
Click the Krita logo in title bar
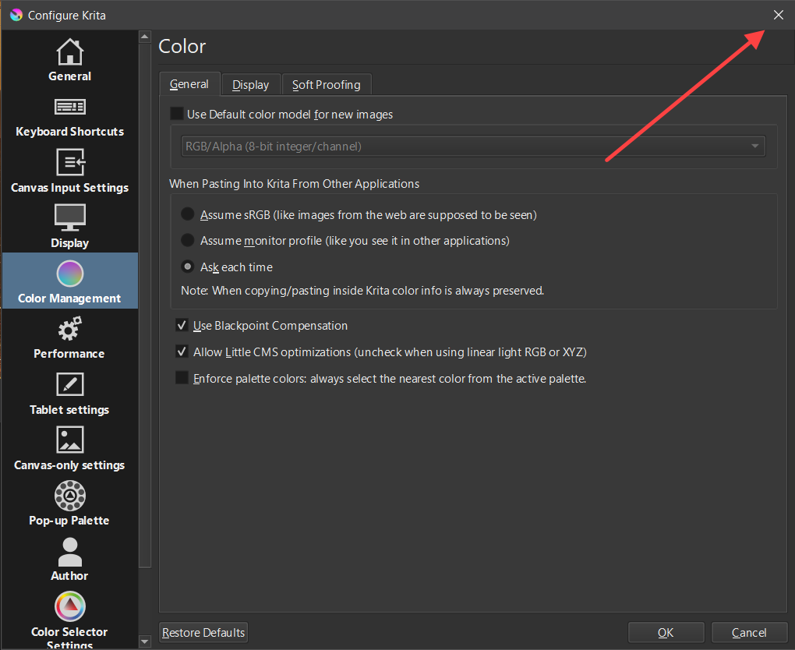click(16, 16)
